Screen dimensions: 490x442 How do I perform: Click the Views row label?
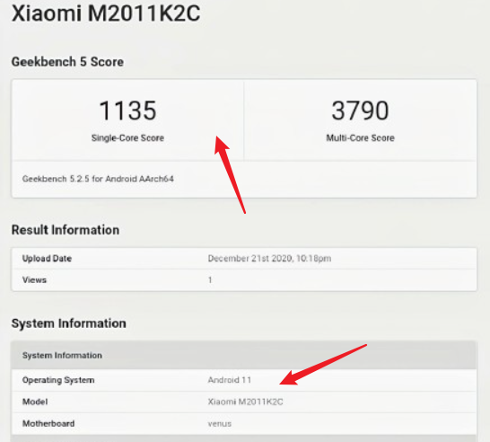tap(34, 280)
